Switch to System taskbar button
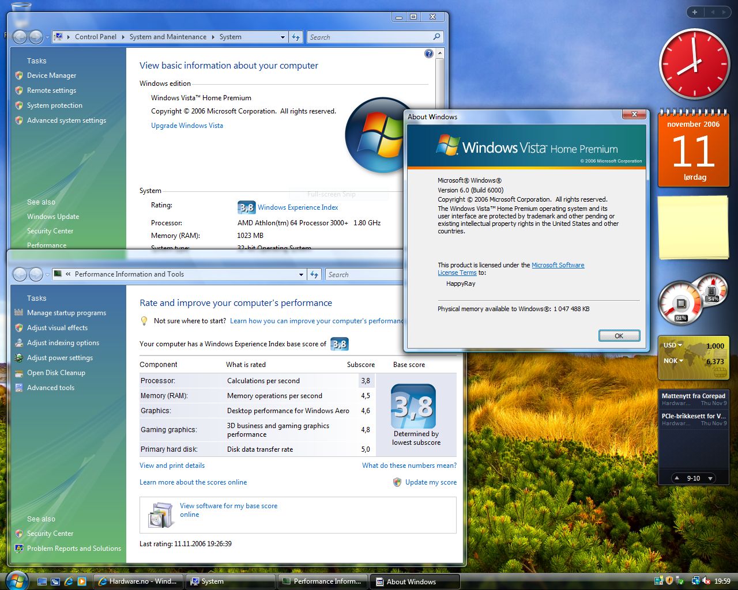 [230, 581]
